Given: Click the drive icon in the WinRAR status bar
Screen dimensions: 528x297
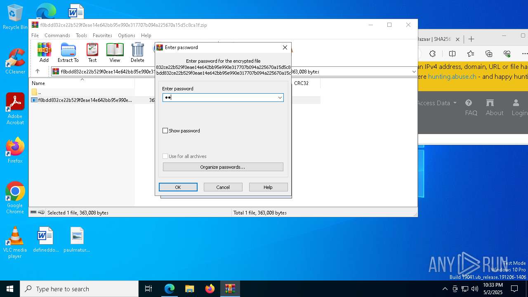Looking at the screenshot, I should coord(33,212).
